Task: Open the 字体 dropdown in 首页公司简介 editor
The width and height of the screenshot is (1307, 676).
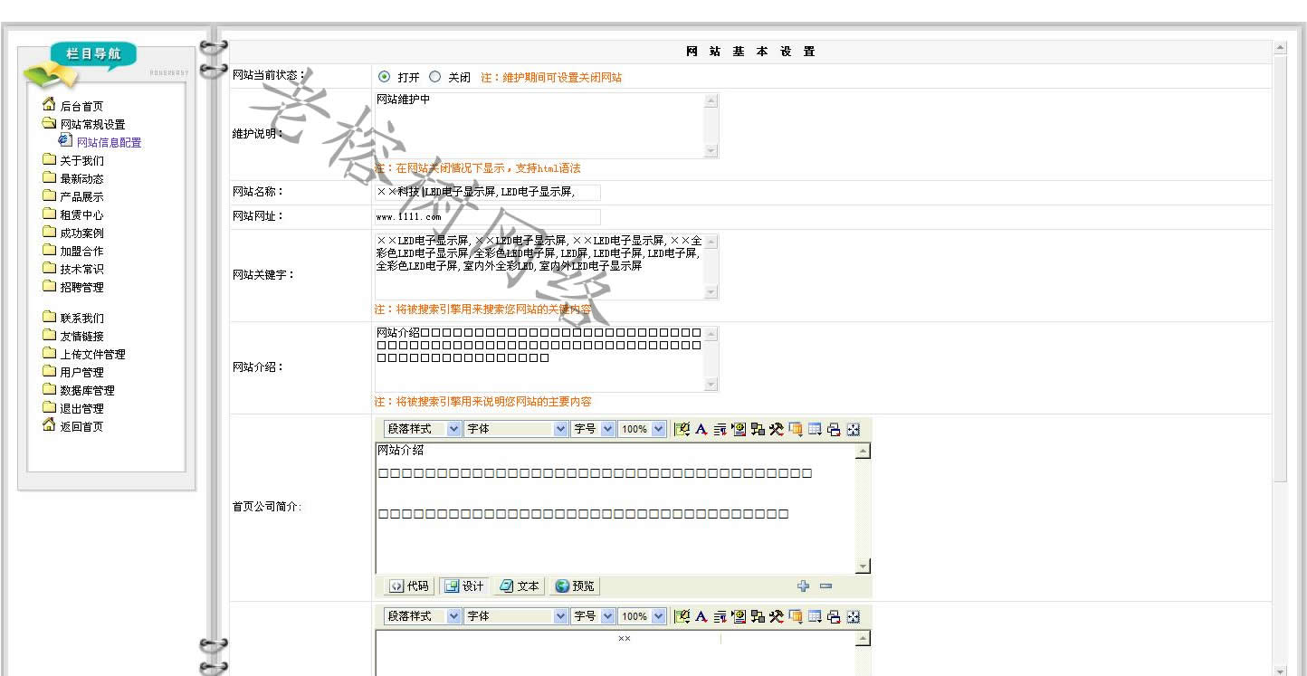Action: [x=516, y=429]
